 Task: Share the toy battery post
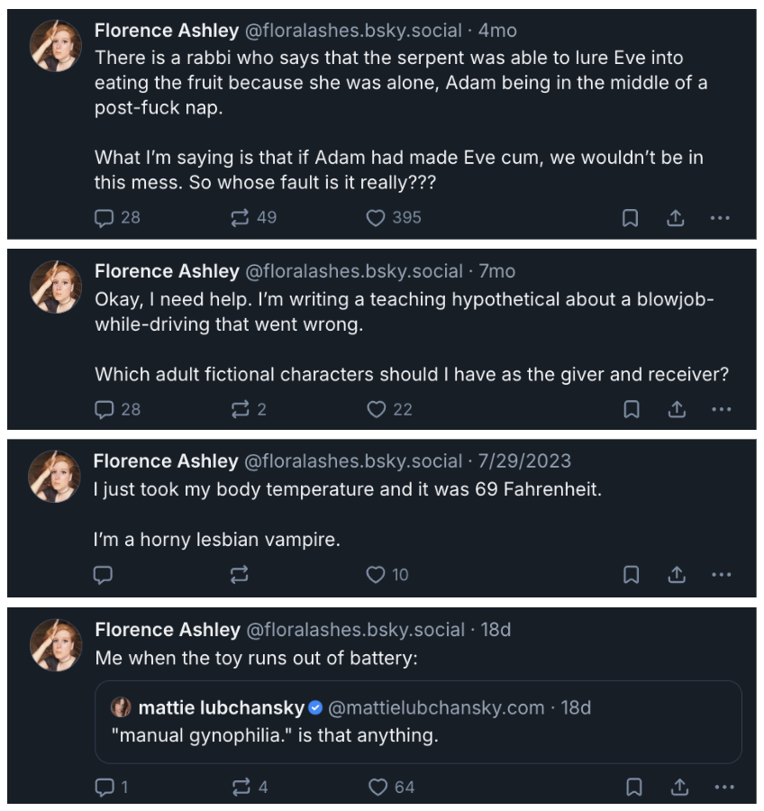pyautogui.click(x=679, y=788)
